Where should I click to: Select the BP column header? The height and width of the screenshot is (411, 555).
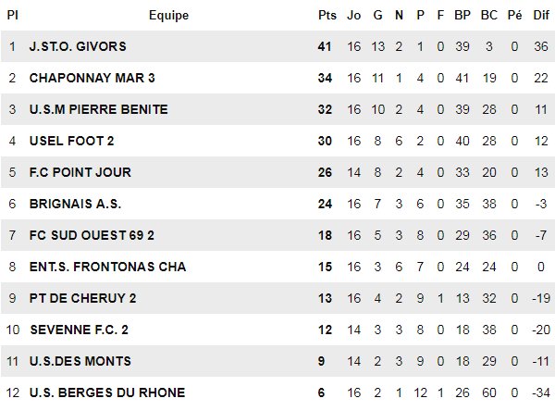coord(462,15)
